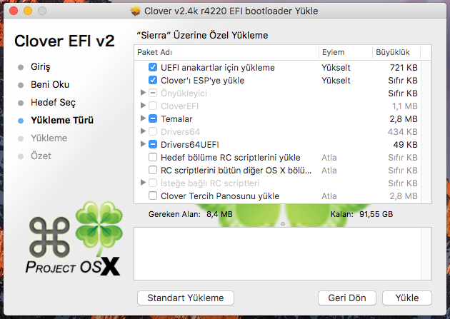
Task: Toggle the Temalar mixed-state checkbox
Action: click(x=153, y=118)
